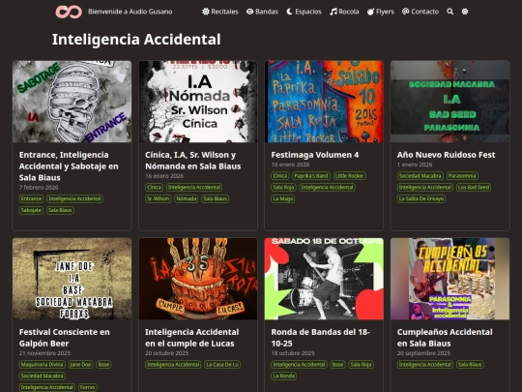Open the I.A Nómada Sr. Wilson flyer
Image resolution: width=522 pixels, height=392 pixels.
click(x=198, y=102)
